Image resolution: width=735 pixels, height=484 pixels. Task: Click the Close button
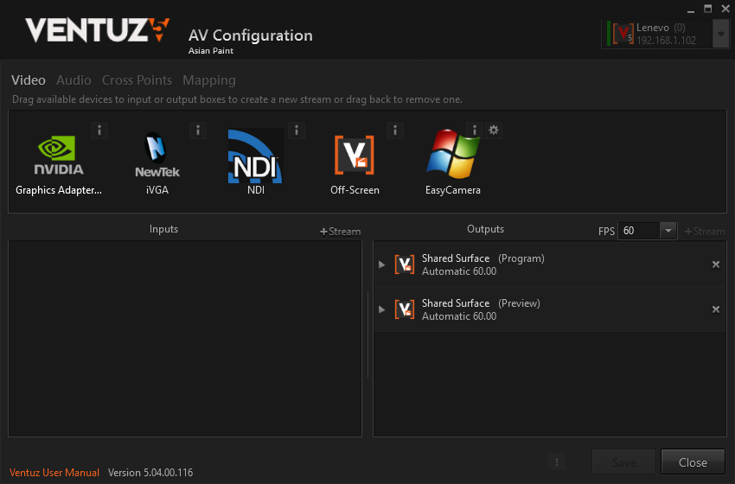(693, 462)
